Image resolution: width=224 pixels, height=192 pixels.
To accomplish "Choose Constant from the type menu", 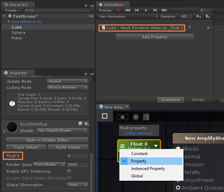I will click(x=151, y=154).
